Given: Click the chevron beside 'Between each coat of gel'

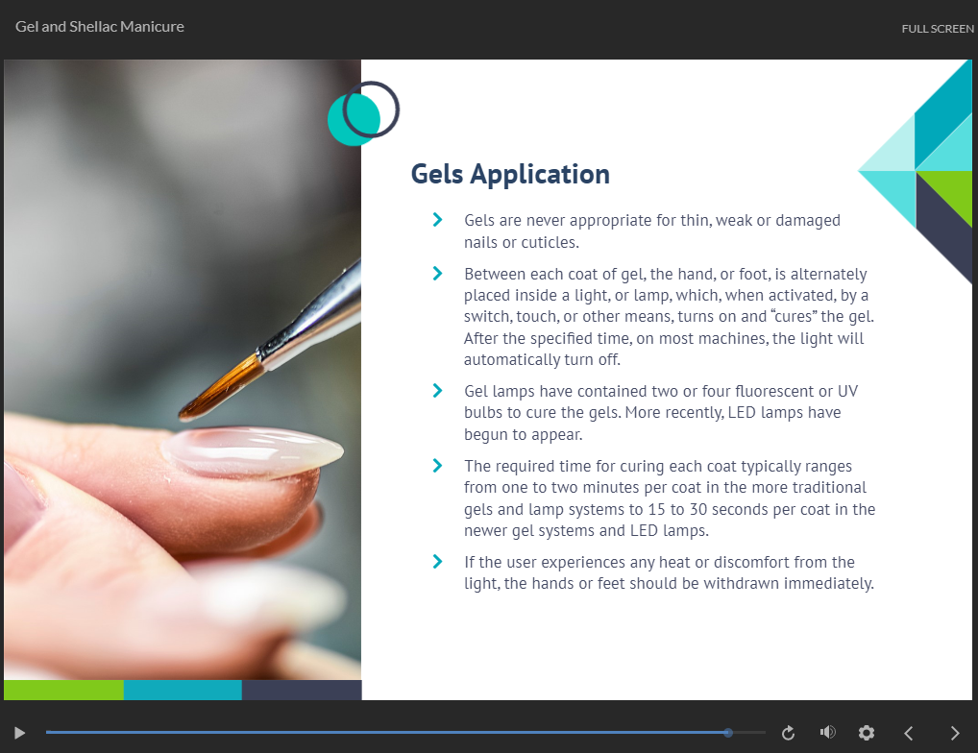Looking at the screenshot, I should tap(438, 274).
